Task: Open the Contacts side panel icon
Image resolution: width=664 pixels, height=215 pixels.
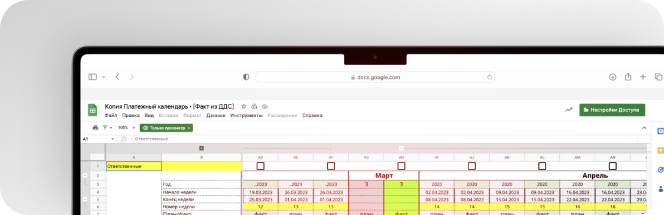Action: [x=660, y=188]
